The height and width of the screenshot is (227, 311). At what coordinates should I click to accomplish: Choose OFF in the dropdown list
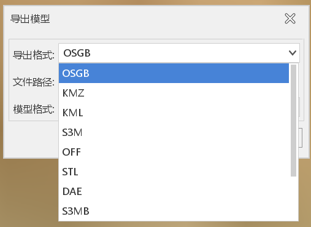tap(174, 152)
